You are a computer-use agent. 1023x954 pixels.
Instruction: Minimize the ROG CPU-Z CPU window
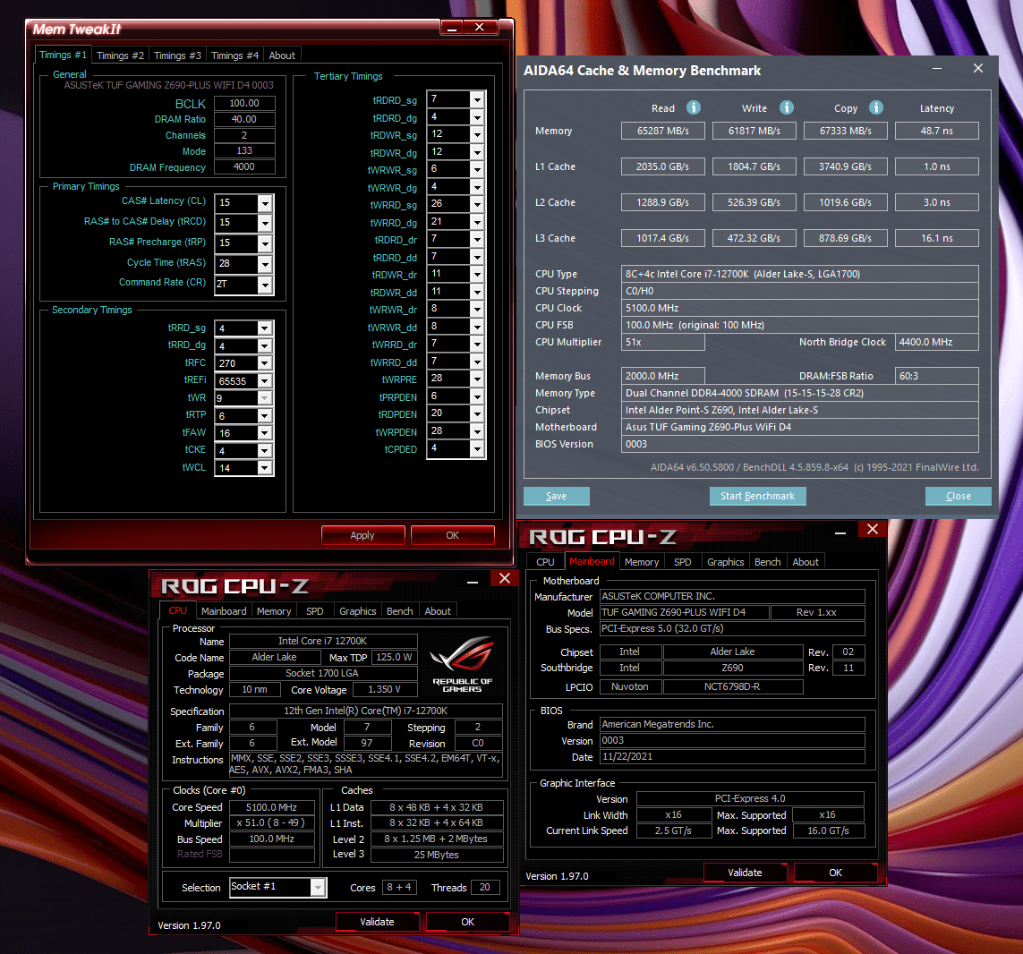click(x=473, y=580)
